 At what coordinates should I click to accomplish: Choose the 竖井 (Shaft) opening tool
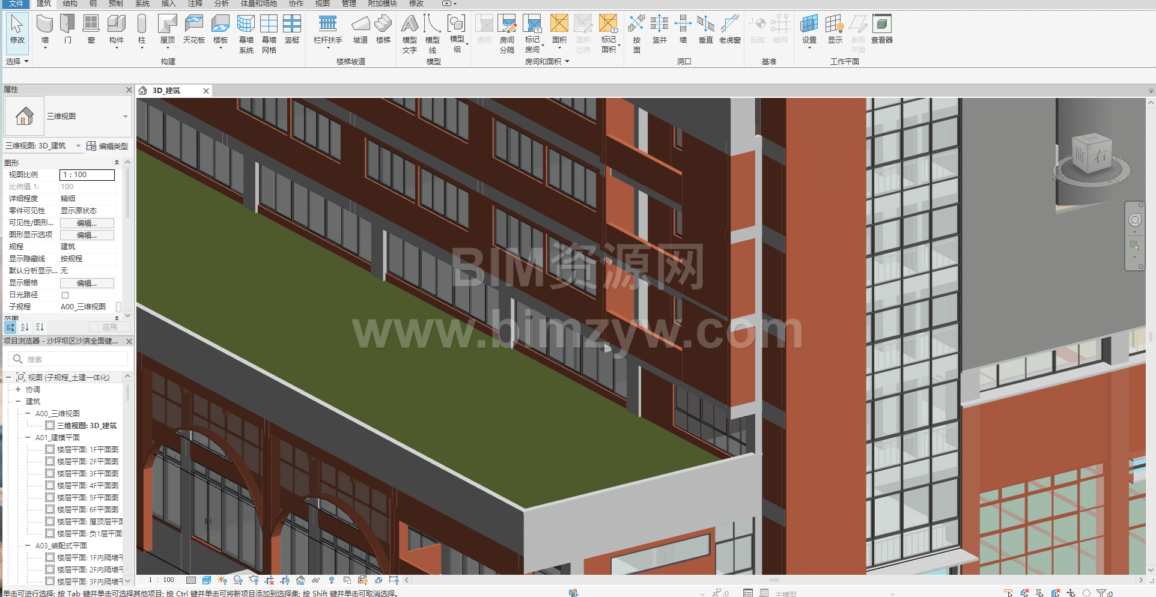660,30
